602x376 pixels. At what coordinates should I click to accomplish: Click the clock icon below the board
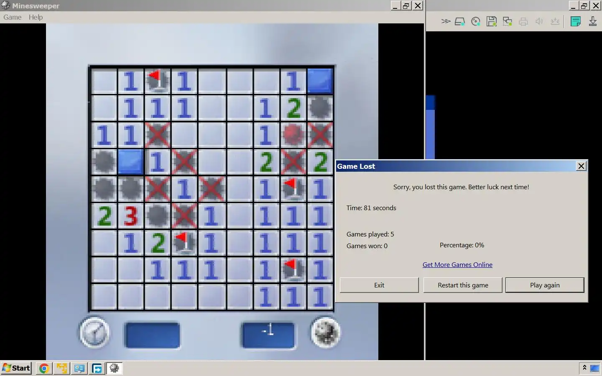tap(94, 333)
